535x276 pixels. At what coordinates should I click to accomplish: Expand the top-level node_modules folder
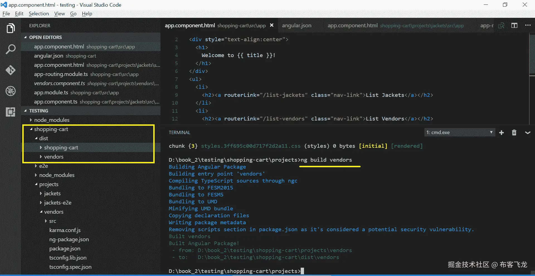pos(52,120)
